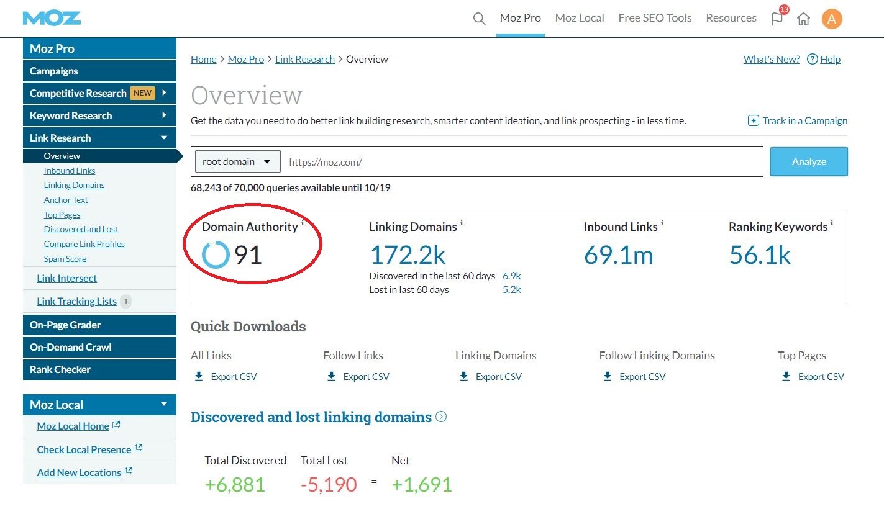Open Anchor Text sidebar link

click(66, 200)
